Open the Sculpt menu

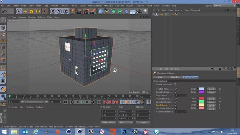coord(83,6)
